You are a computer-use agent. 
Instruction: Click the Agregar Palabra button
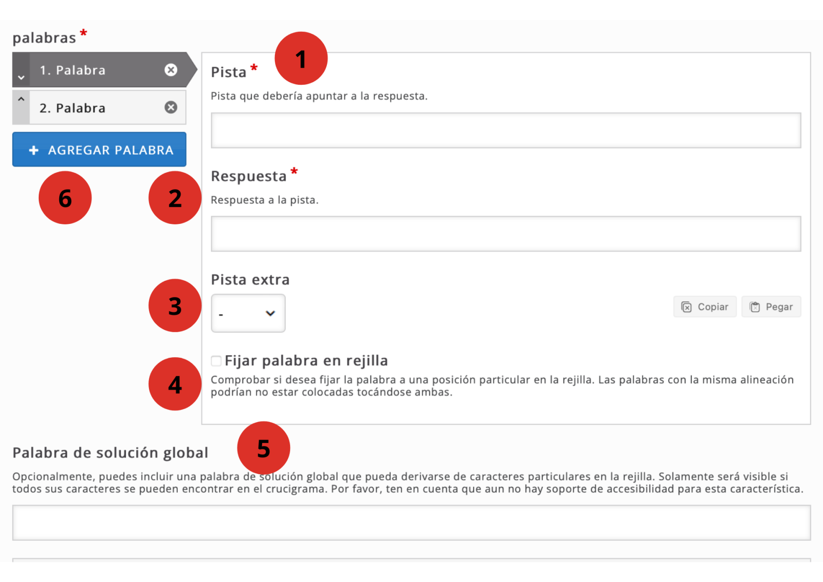click(x=99, y=149)
